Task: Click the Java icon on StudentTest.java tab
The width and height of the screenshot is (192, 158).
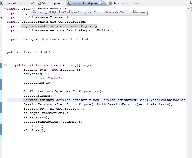Action: [69, 3]
